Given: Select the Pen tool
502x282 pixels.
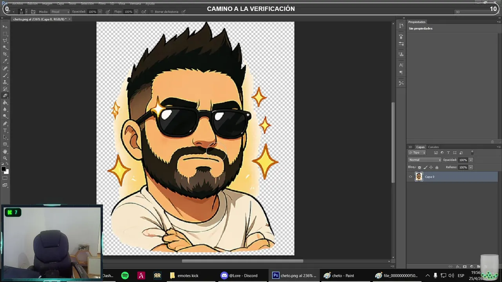Looking at the screenshot, I should click(5, 123).
